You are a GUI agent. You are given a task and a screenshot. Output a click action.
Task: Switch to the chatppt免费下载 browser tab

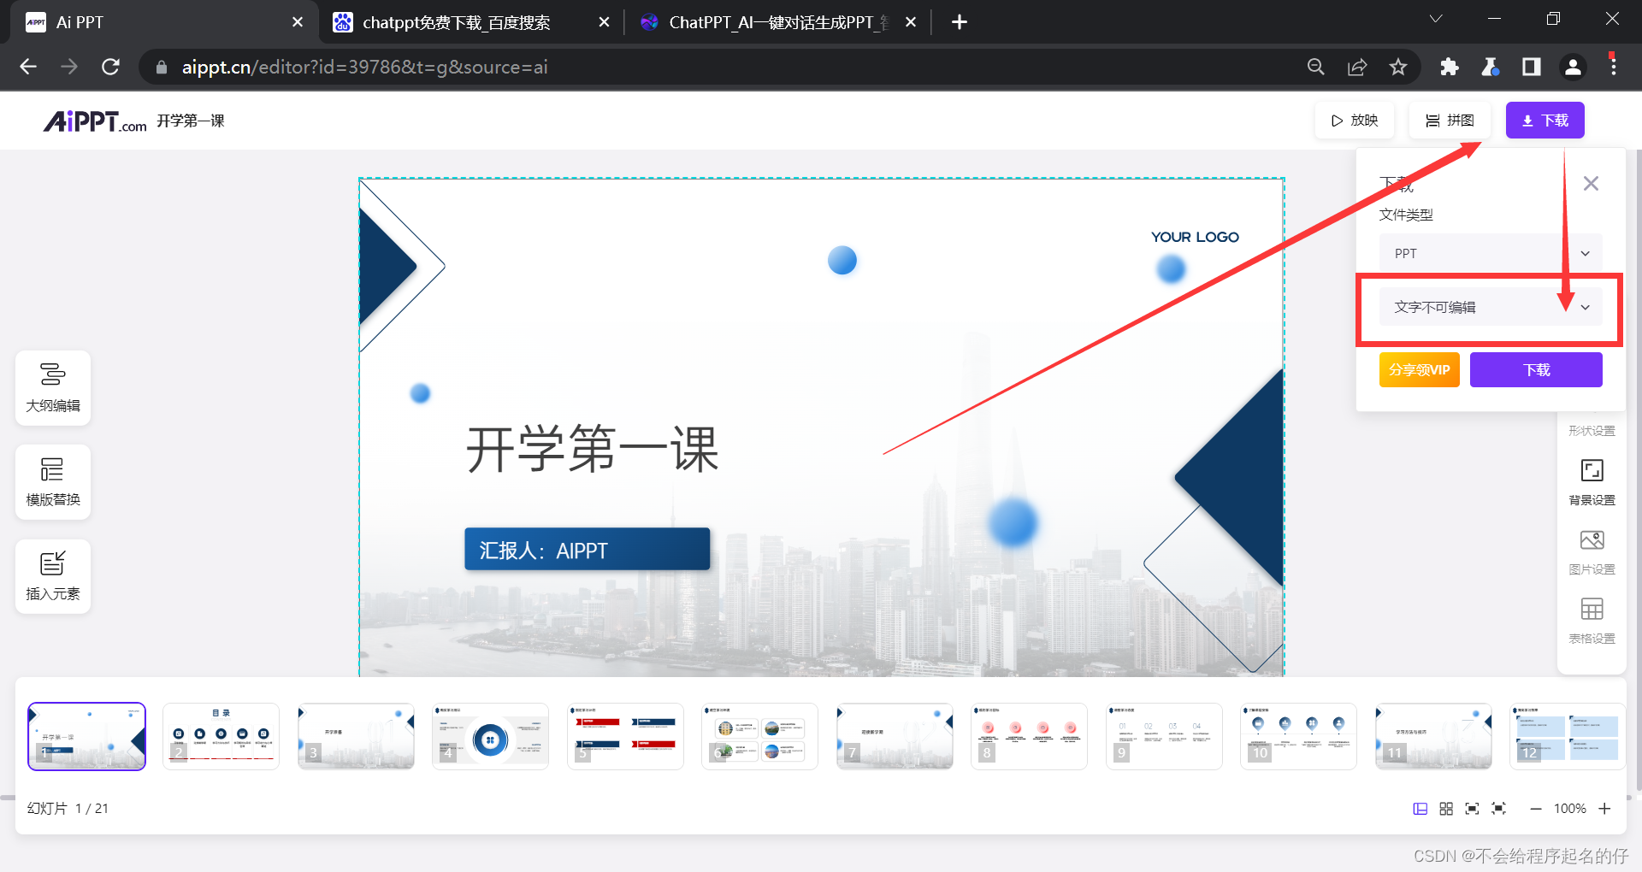[456, 22]
